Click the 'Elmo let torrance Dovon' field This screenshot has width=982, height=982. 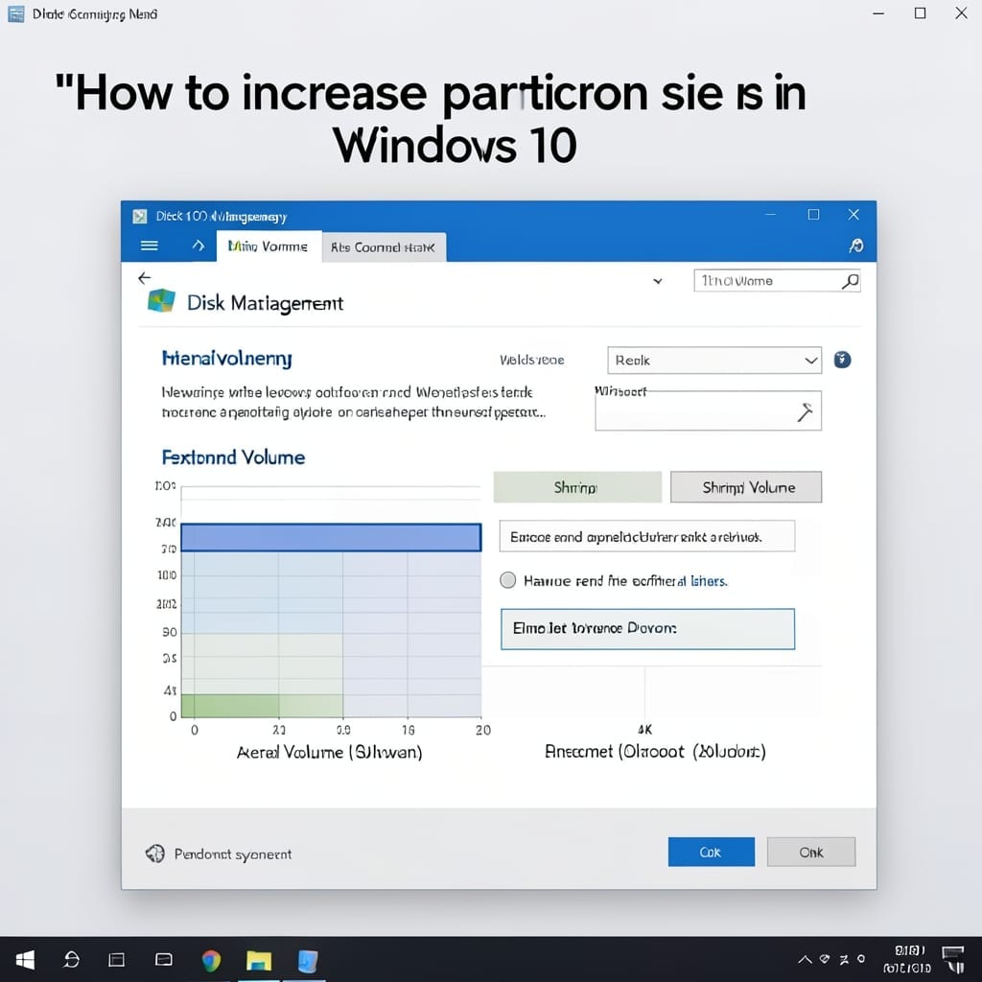tap(647, 629)
